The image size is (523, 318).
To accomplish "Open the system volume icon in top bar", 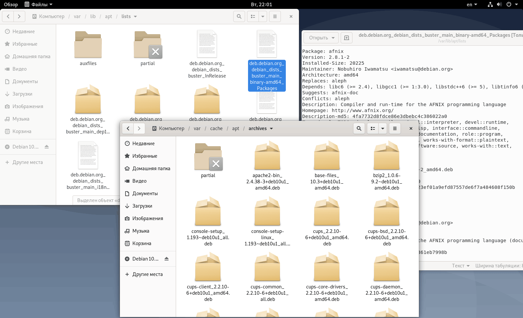I will click(499, 4).
